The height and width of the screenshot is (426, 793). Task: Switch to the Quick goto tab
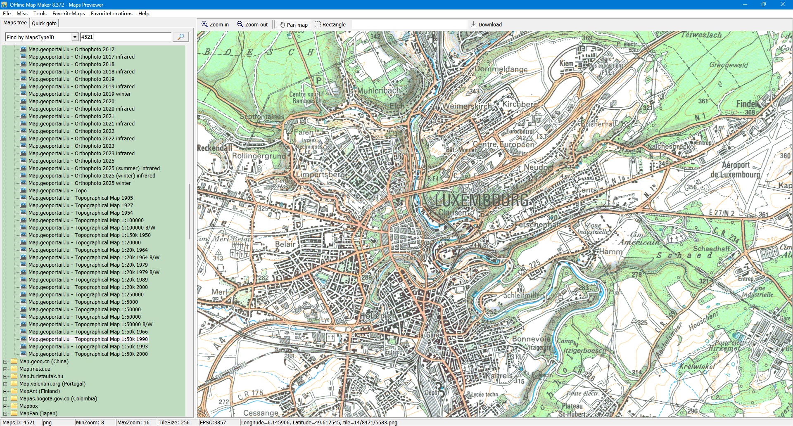pos(44,23)
